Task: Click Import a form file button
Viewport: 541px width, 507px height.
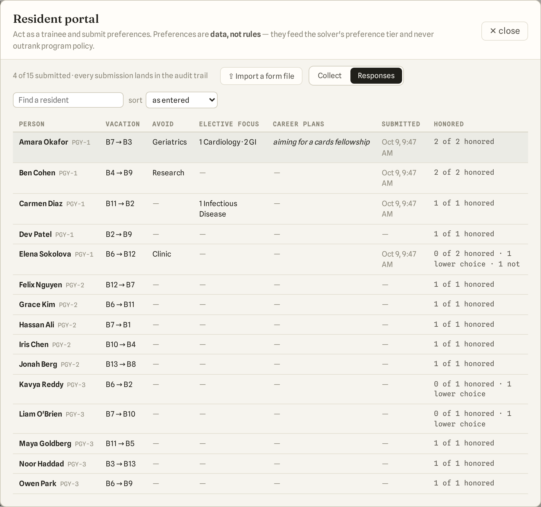Action: tap(261, 76)
